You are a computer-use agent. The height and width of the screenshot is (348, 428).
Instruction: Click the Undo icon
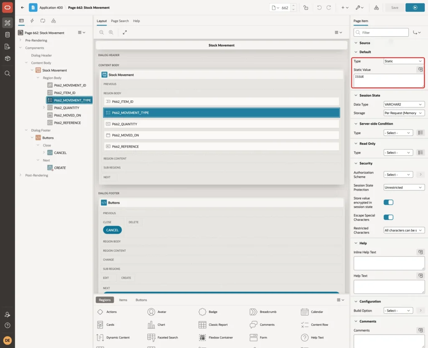pyautogui.click(x=319, y=8)
